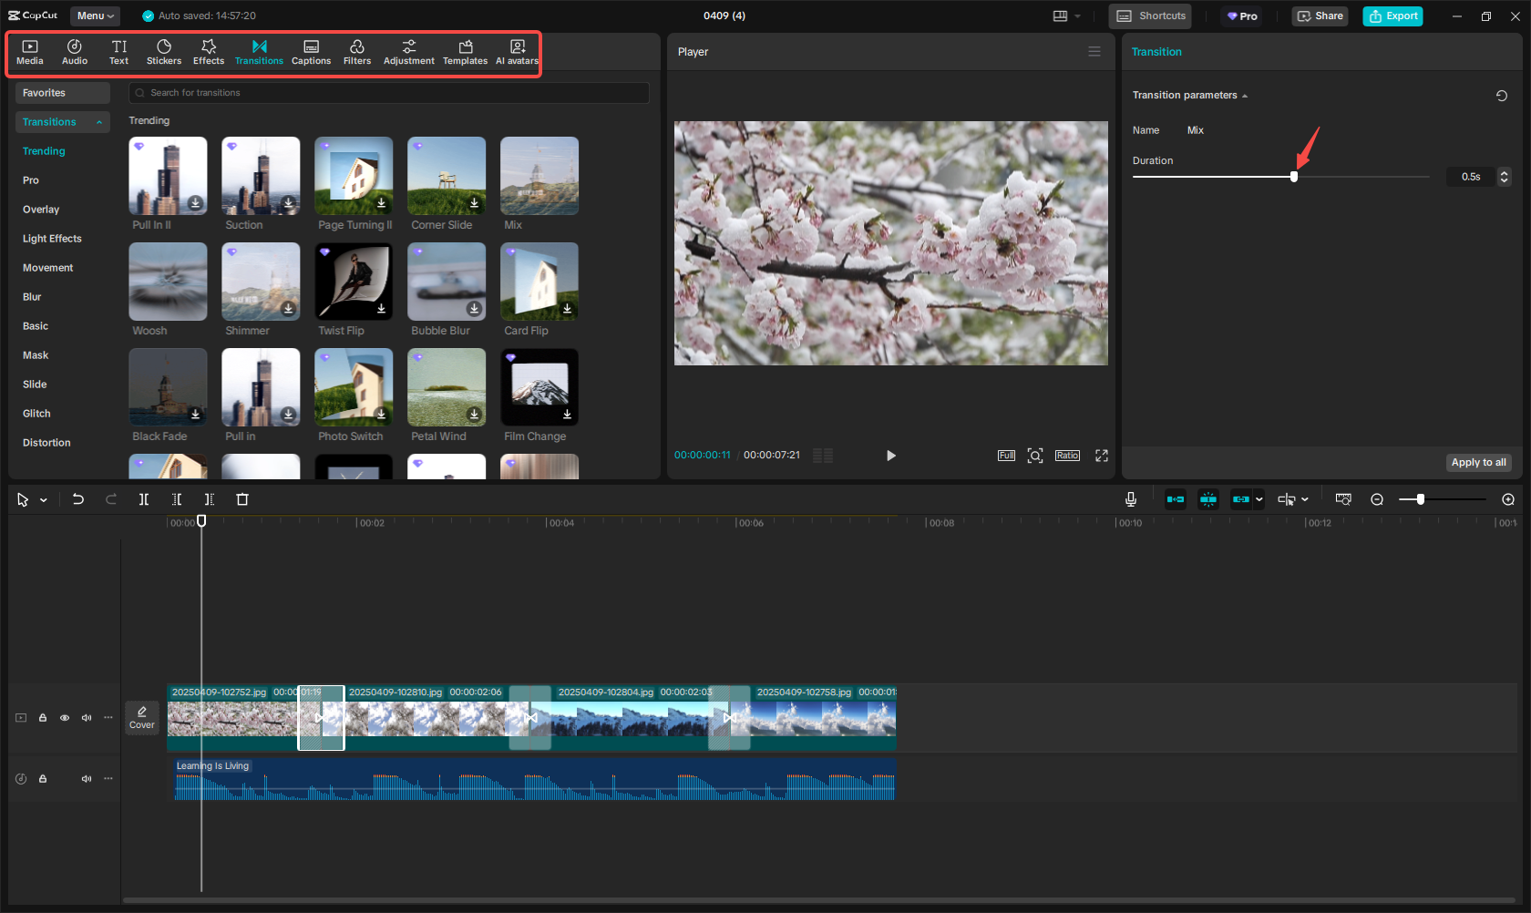Collapse the Transitions category in sidebar

click(x=99, y=121)
